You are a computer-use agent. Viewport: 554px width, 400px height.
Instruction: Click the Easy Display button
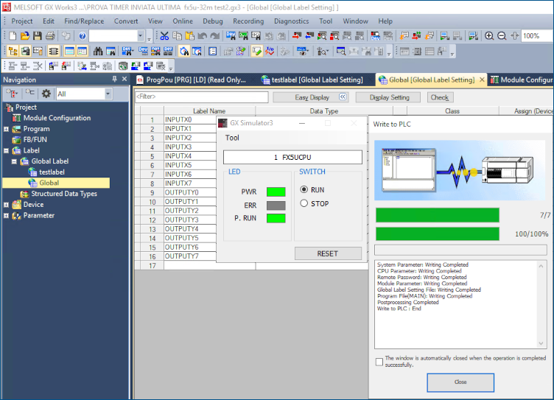(x=311, y=97)
